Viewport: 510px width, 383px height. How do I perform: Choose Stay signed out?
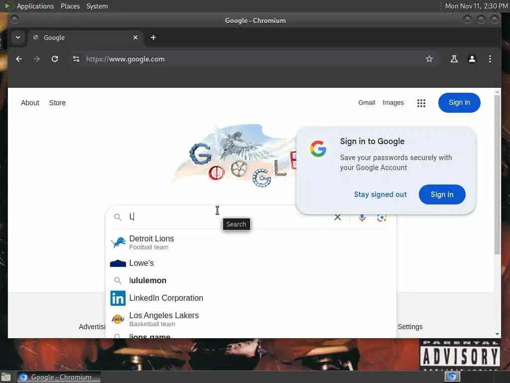tap(380, 194)
